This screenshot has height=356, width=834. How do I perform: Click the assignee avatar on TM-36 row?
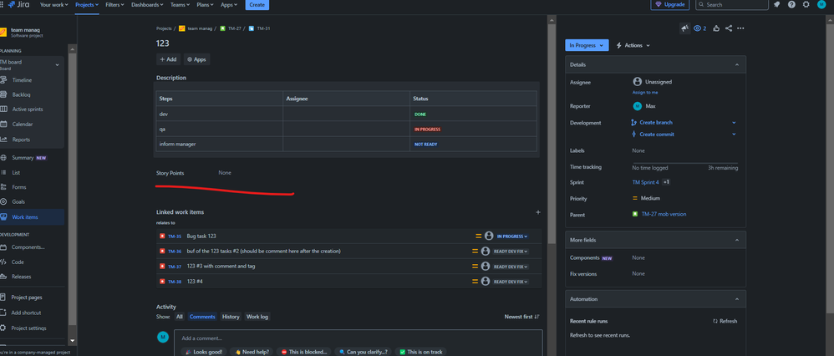tap(485, 252)
